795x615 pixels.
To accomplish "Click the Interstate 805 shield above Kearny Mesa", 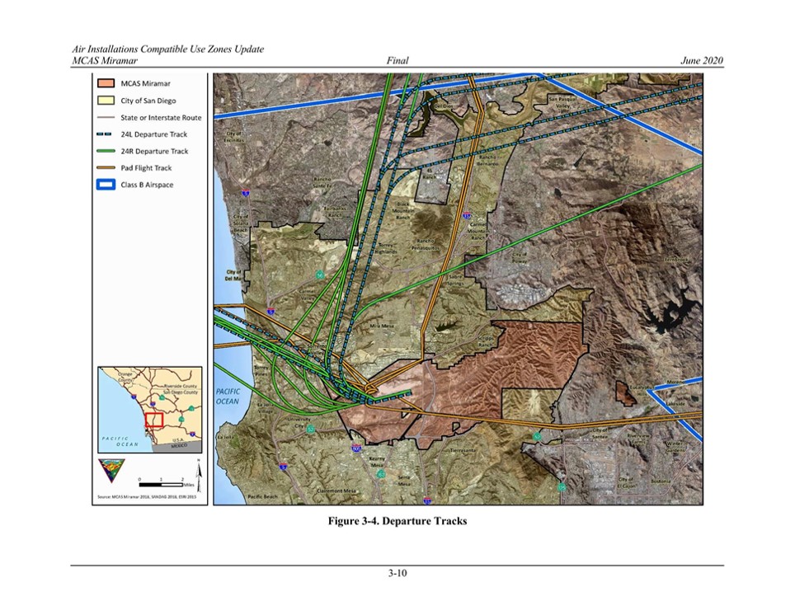I will tap(356, 448).
